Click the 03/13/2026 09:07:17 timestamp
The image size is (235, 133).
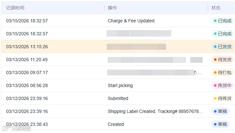(x=27, y=72)
